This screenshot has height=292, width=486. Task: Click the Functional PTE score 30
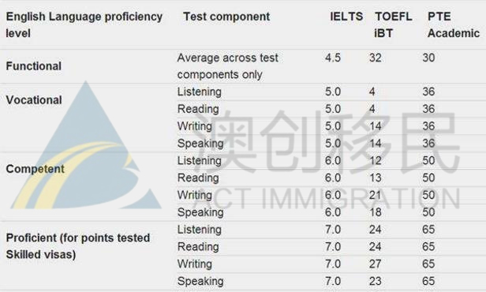[x=428, y=58]
